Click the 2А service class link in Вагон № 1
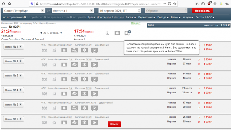231x130 pixels. [x=71, y=45]
